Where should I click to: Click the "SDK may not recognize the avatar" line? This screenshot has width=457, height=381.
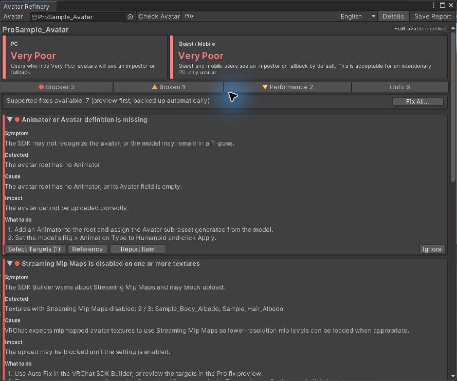click(x=119, y=143)
